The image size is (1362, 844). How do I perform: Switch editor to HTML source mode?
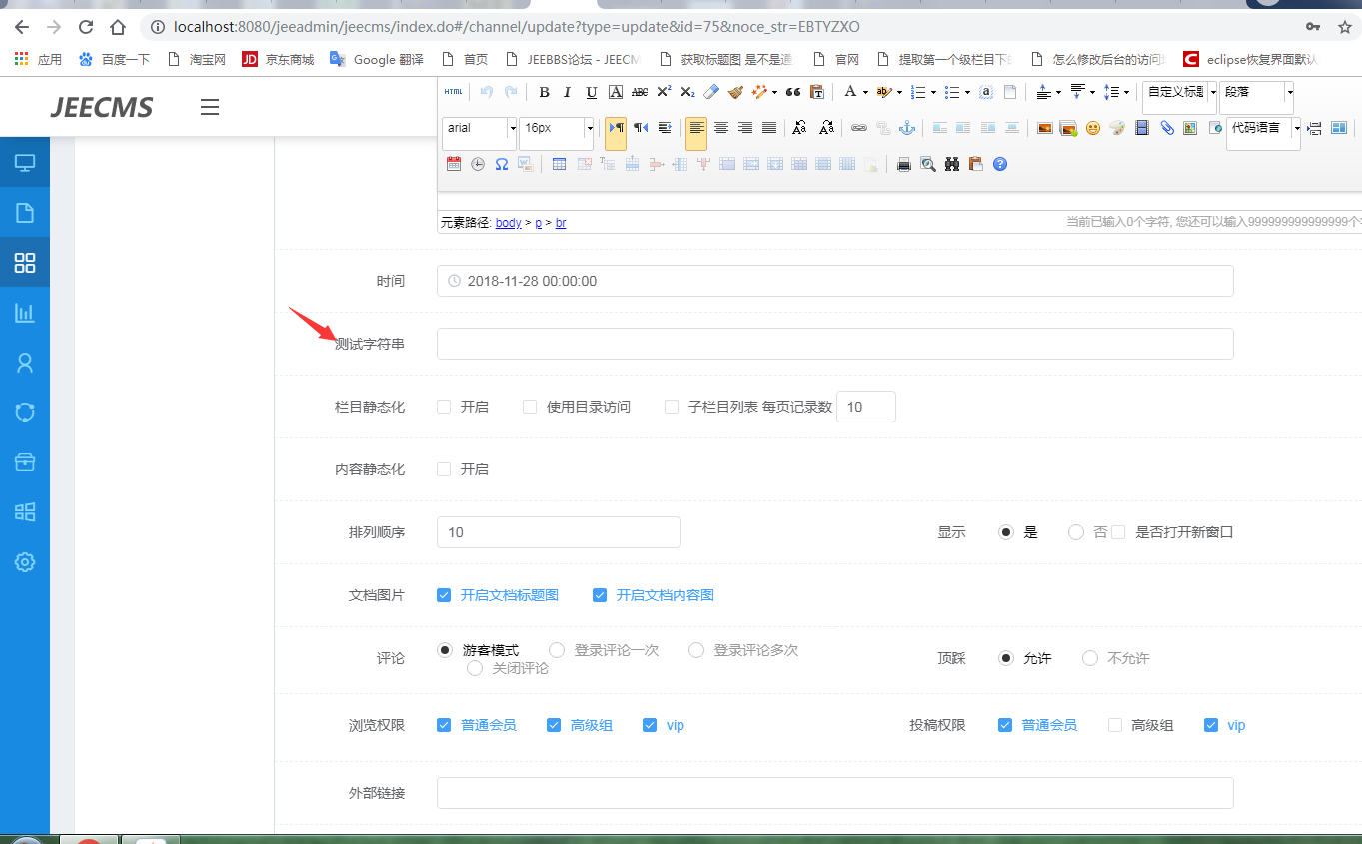[453, 92]
